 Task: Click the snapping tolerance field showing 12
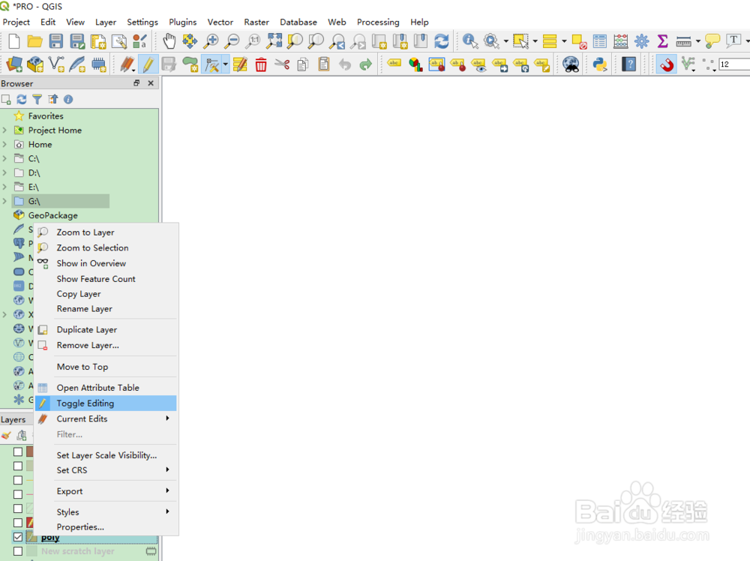734,64
